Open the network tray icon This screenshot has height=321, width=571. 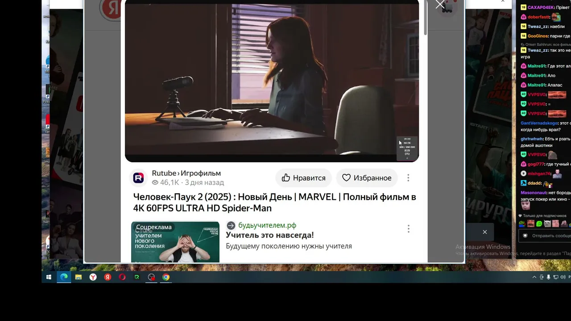555,277
